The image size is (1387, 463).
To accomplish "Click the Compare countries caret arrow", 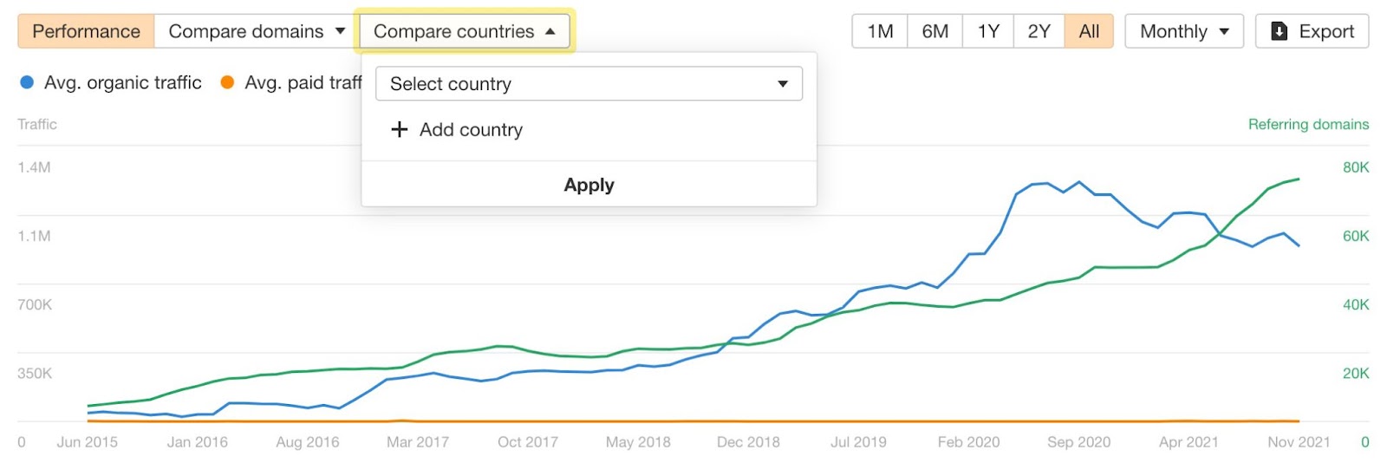I will point(550,31).
